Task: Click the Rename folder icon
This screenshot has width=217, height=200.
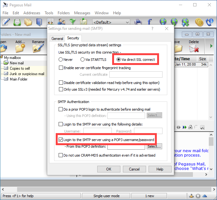Action: click(x=38, y=48)
